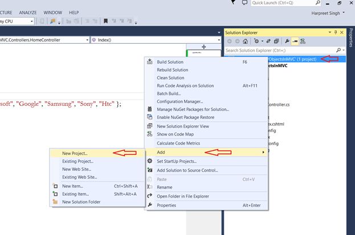The width and height of the screenshot is (355, 235).
Task: Choose New Item... in Add submenu
Action: point(97,186)
